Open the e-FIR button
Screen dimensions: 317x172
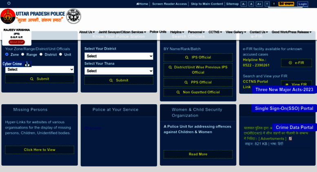coord(296,63)
